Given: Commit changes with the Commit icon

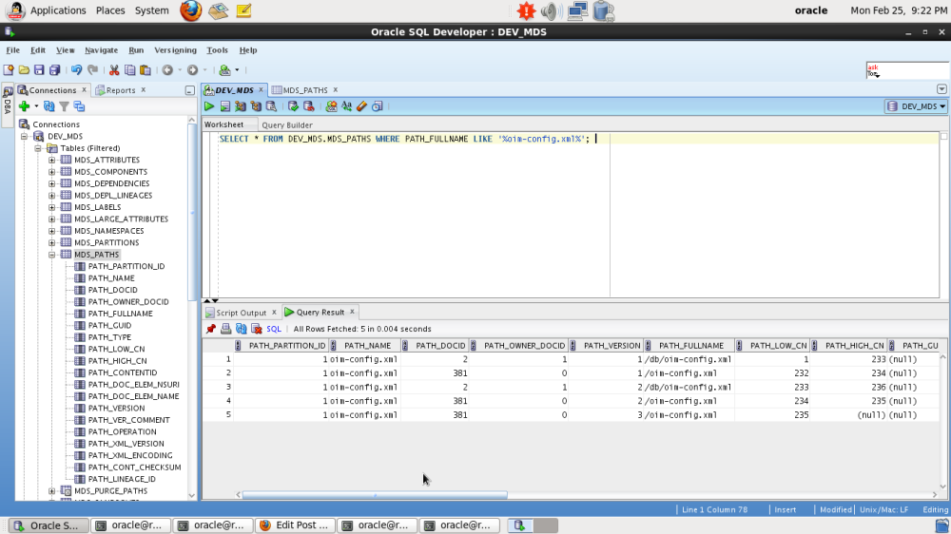Looking at the screenshot, I should tap(293, 106).
